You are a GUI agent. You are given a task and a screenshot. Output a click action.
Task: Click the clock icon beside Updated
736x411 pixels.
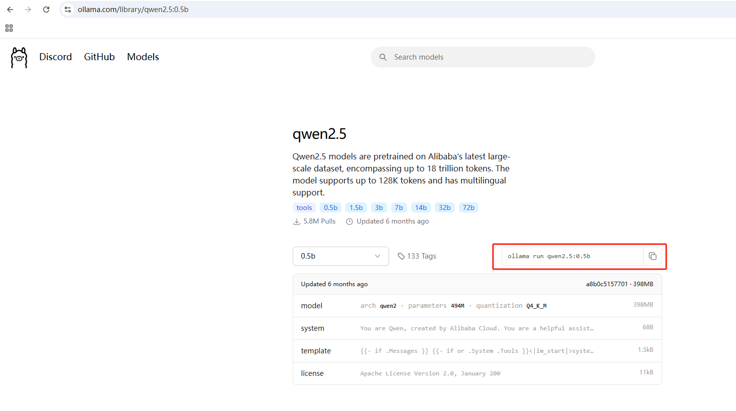(x=349, y=222)
